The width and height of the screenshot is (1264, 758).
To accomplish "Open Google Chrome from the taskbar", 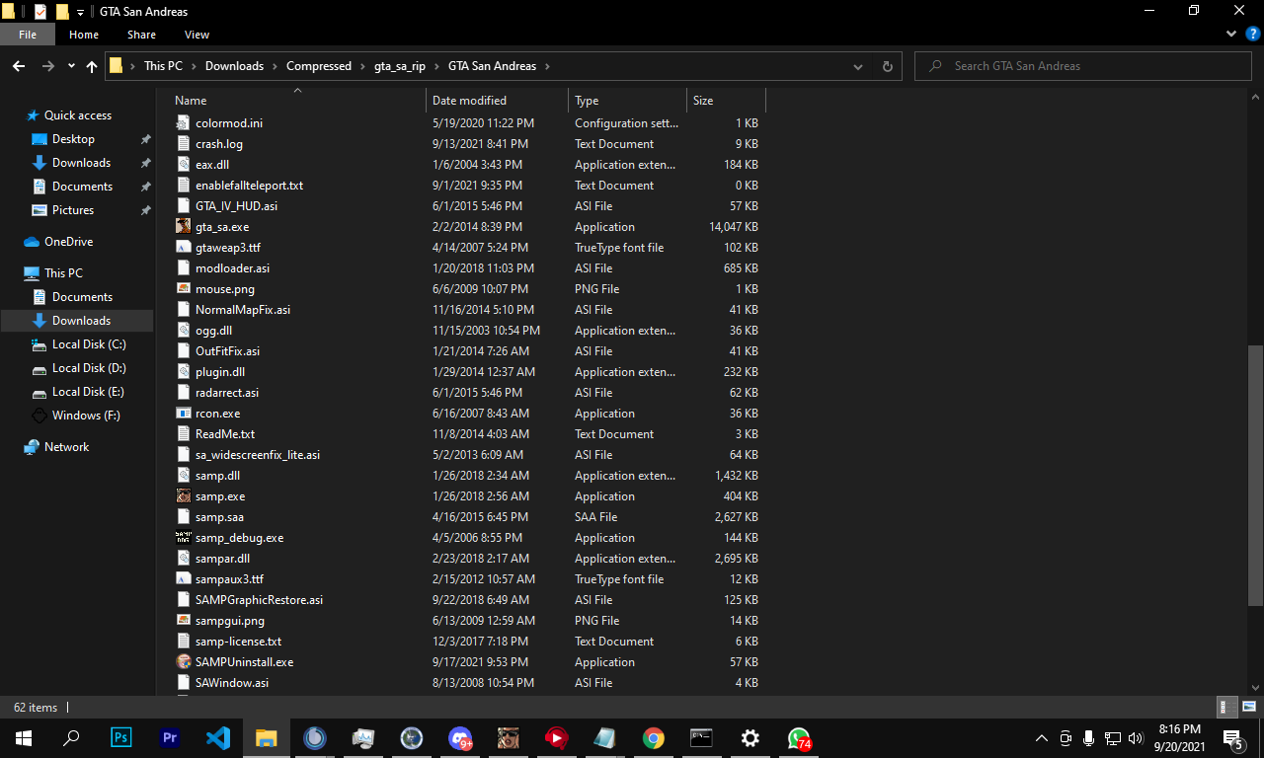I will click(x=654, y=737).
